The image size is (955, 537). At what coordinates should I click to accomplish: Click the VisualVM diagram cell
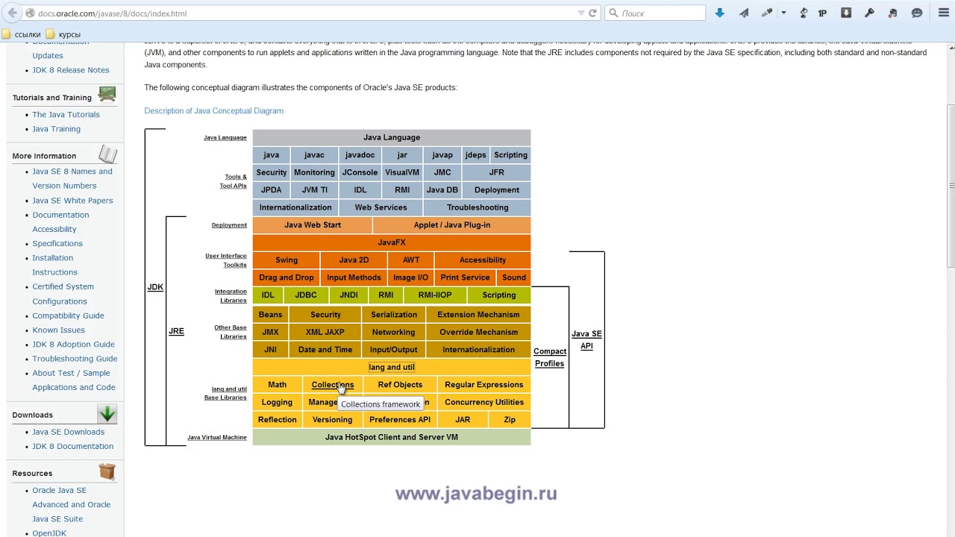click(402, 172)
